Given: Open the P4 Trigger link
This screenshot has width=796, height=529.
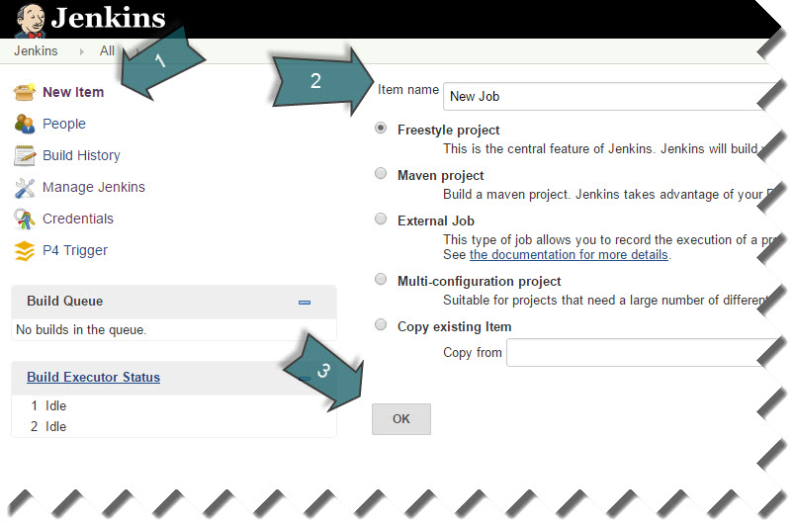Looking at the screenshot, I should tap(75, 250).
